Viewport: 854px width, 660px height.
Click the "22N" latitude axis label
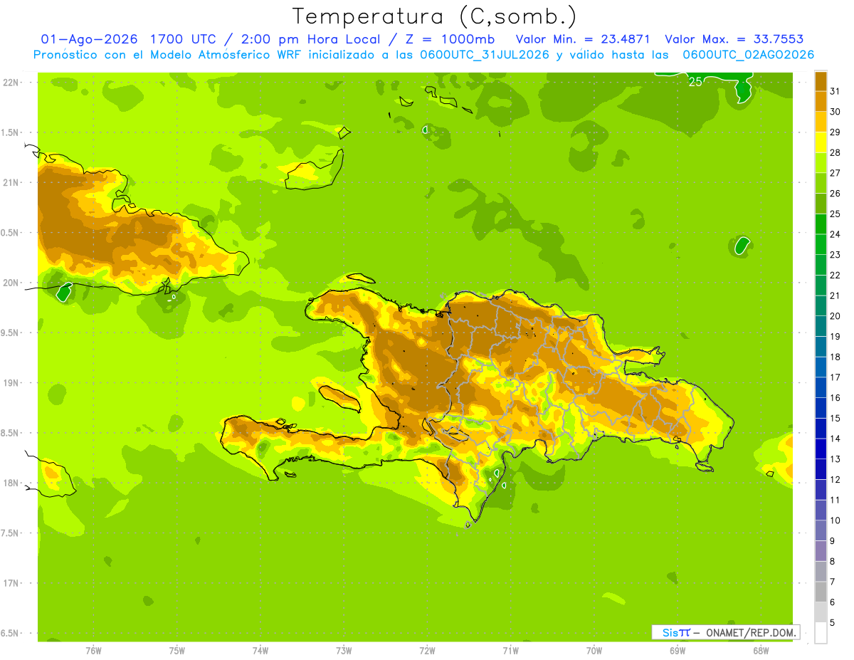(x=11, y=83)
